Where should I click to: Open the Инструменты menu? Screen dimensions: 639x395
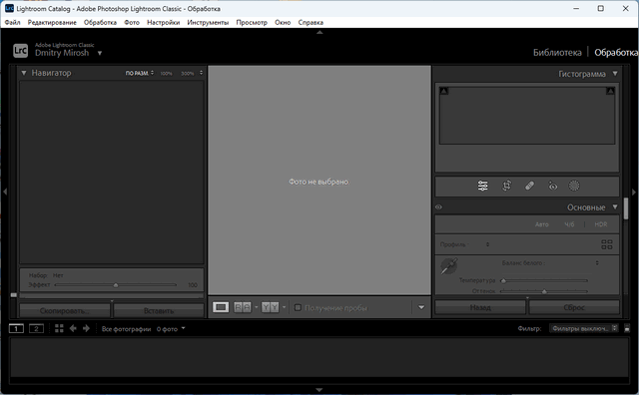pos(208,22)
